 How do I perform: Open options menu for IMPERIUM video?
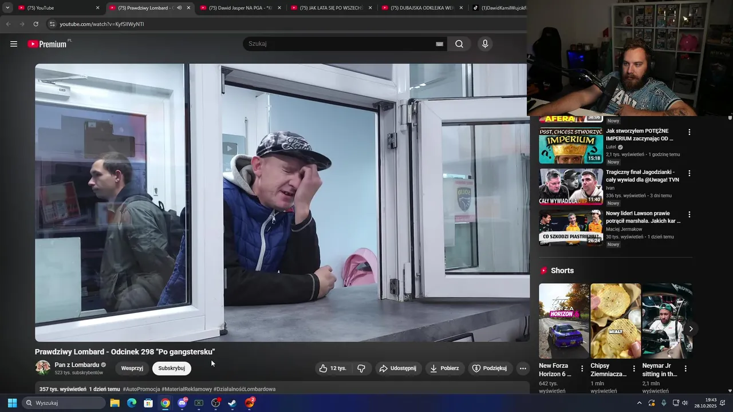pos(689,132)
